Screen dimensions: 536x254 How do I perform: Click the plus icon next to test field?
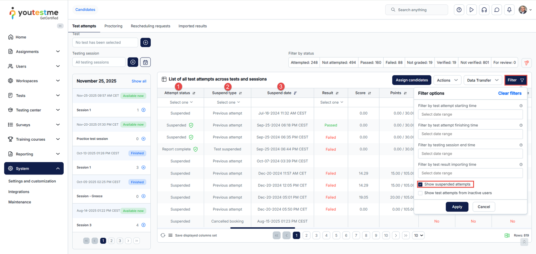145,42
